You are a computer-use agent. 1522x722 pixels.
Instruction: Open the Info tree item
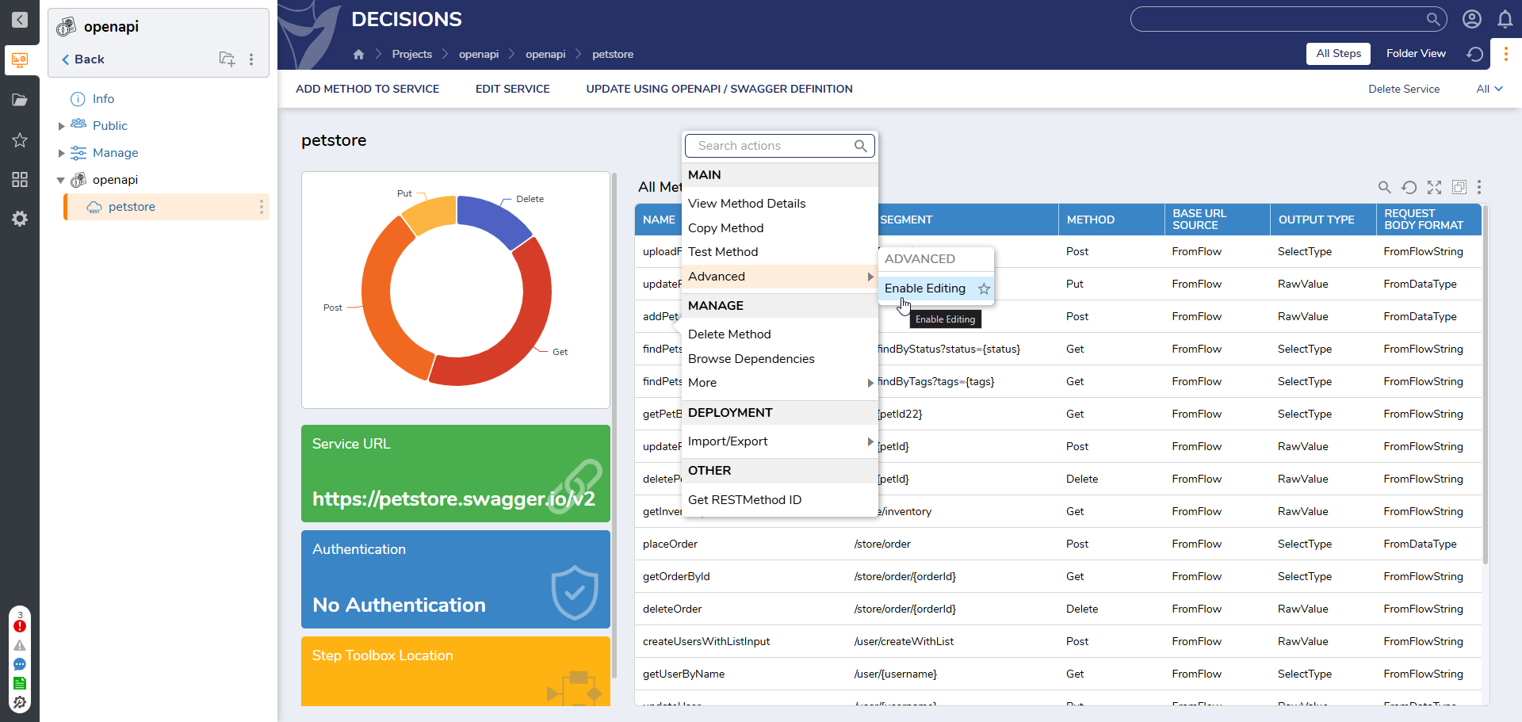103,99
